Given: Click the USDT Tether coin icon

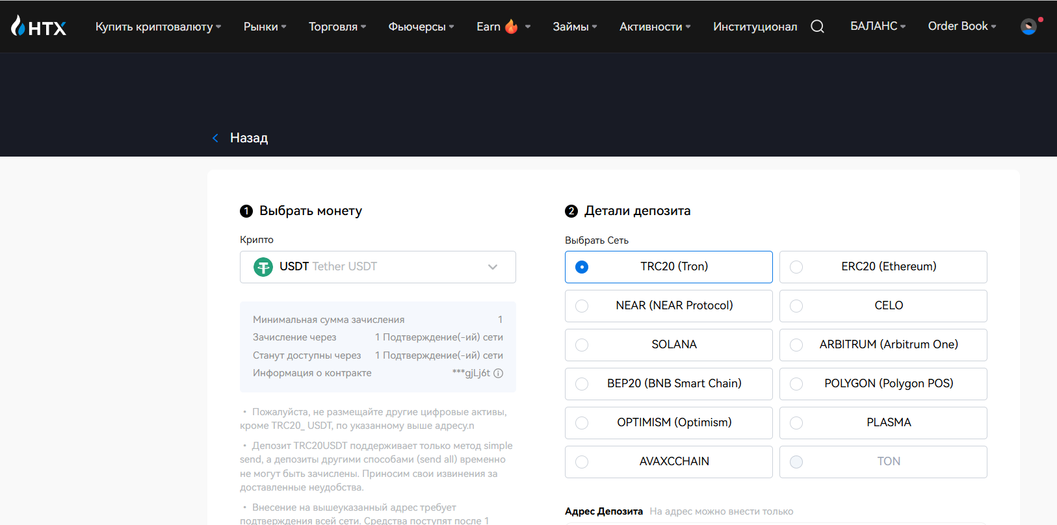Looking at the screenshot, I should pyautogui.click(x=263, y=267).
